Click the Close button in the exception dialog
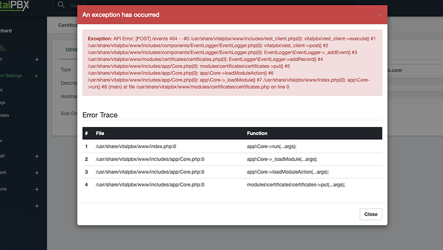This screenshot has height=250, width=443. (x=371, y=214)
